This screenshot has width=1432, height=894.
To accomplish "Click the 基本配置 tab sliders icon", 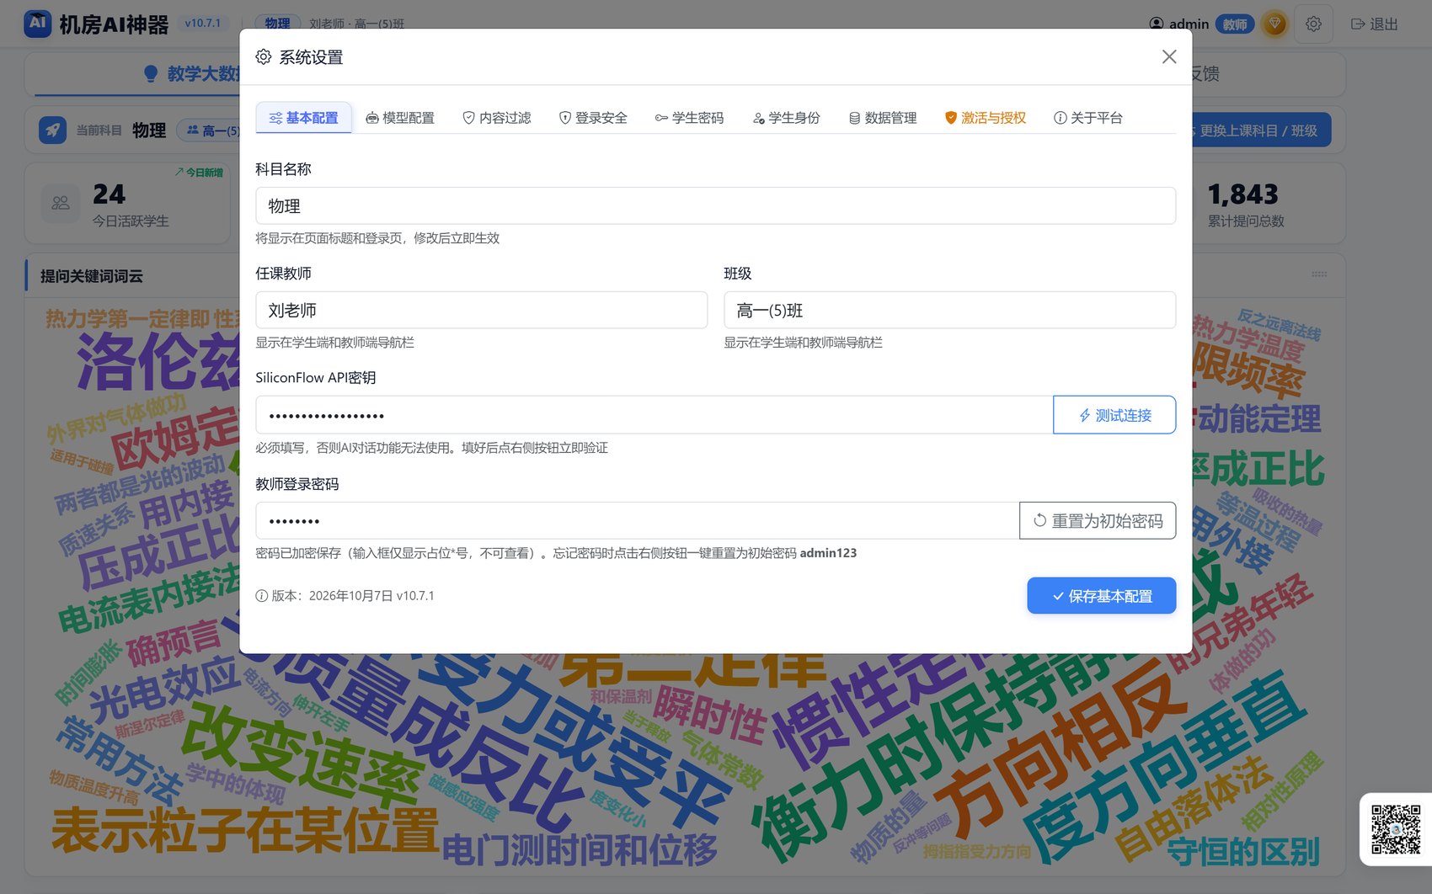I will (x=275, y=119).
